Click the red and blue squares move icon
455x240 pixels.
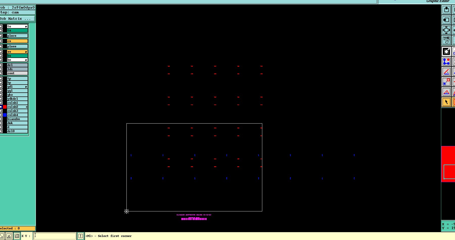coord(446,82)
